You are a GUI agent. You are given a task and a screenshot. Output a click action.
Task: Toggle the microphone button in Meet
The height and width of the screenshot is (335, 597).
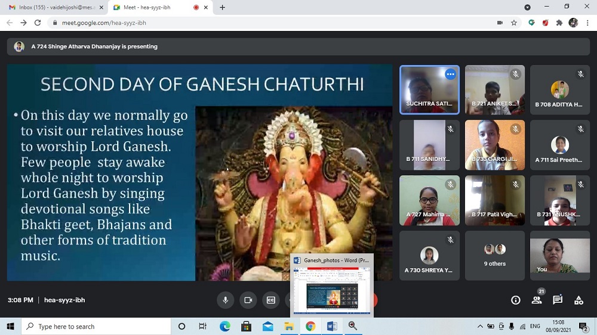click(x=226, y=300)
